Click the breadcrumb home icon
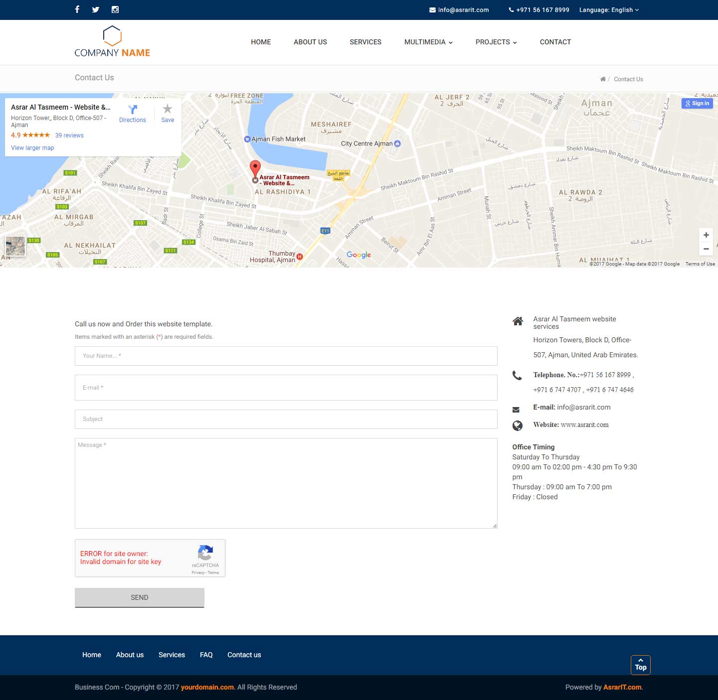The width and height of the screenshot is (718, 700). point(603,79)
